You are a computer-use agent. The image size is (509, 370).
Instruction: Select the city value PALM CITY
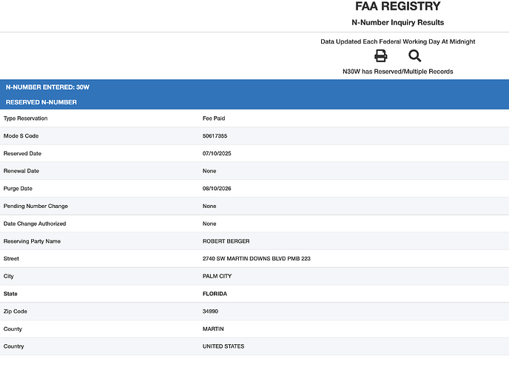(x=218, y=276)
